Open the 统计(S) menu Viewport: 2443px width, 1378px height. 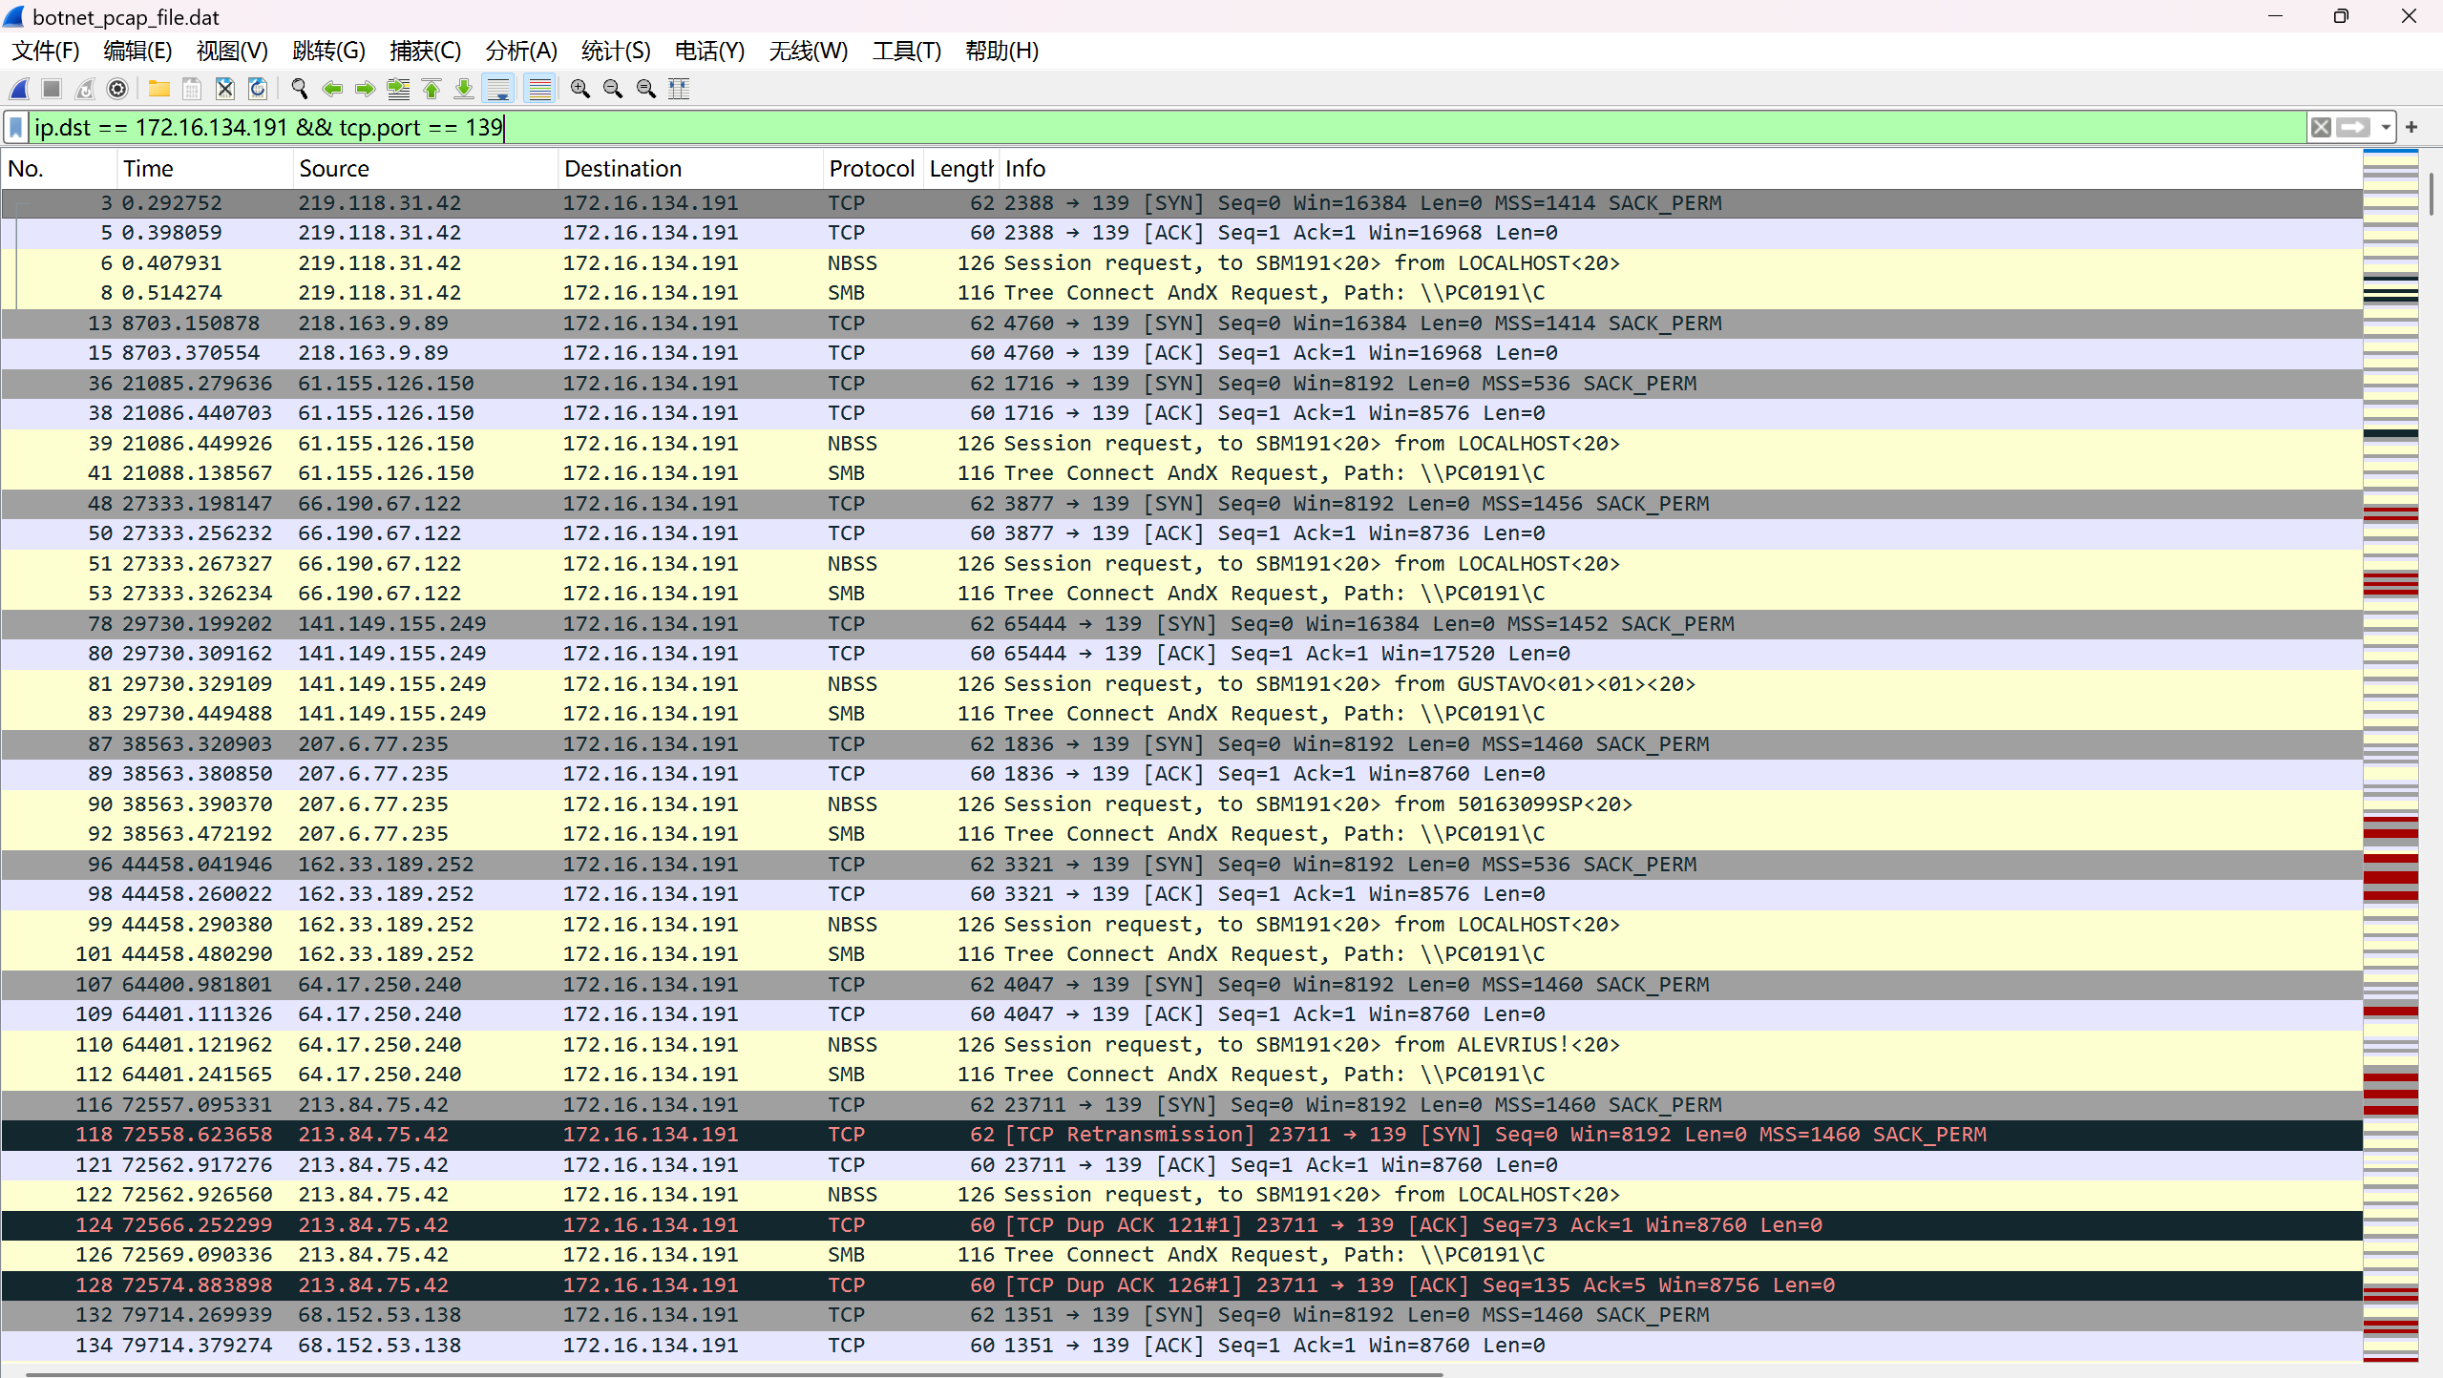[x=615, y=51]
